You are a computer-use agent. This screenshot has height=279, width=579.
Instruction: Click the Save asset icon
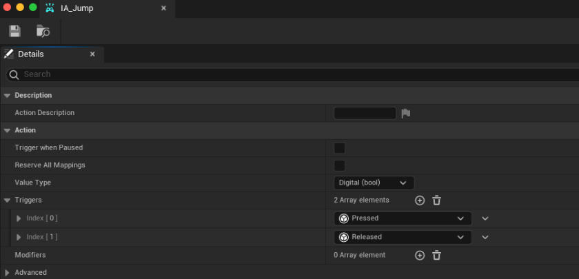coord(14,31)
